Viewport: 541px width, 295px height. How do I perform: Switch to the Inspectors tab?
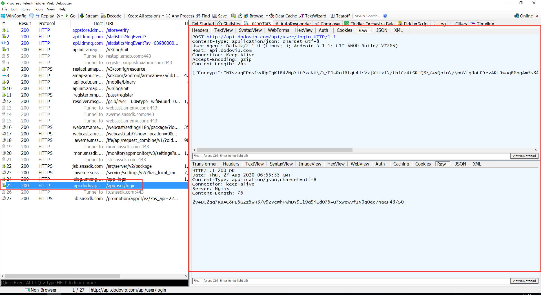[x=258, y=23]
